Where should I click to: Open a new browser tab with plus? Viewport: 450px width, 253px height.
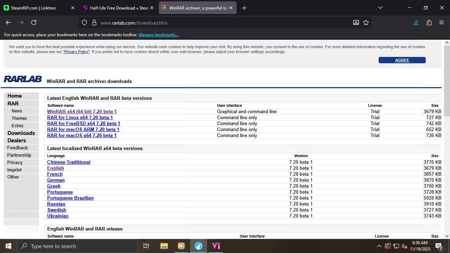[x=244, y=8]
